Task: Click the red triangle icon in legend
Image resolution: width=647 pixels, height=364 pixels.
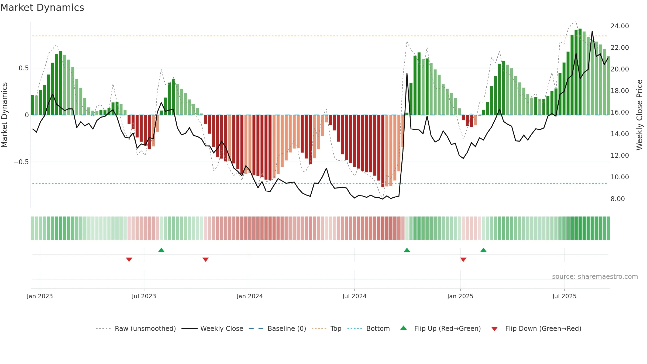Action: [x=494, y=329]
